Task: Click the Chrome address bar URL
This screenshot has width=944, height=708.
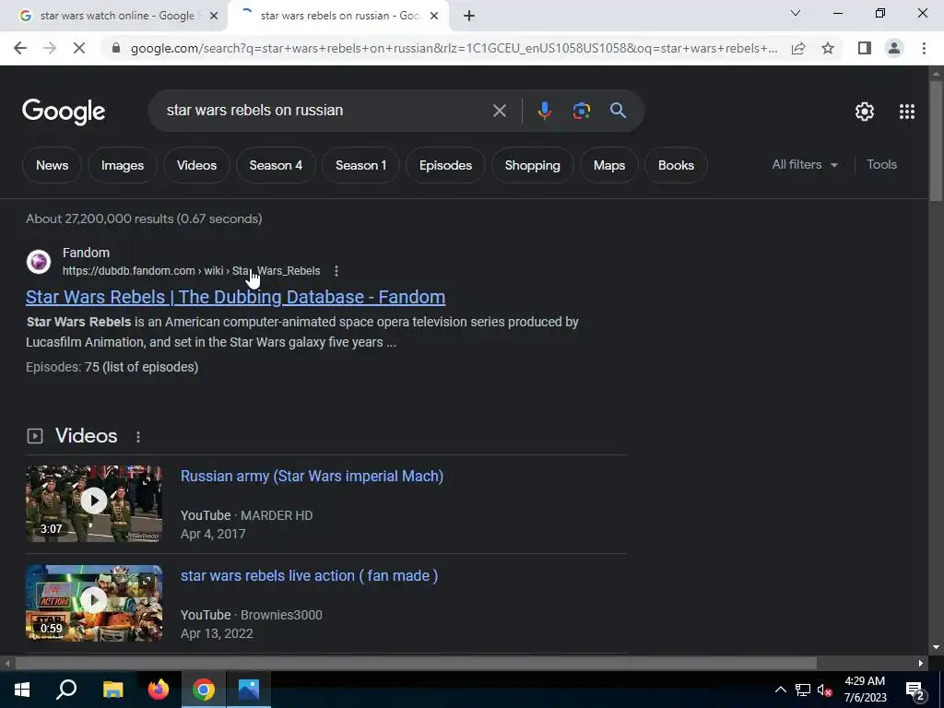Action: [x=454, y=48]
